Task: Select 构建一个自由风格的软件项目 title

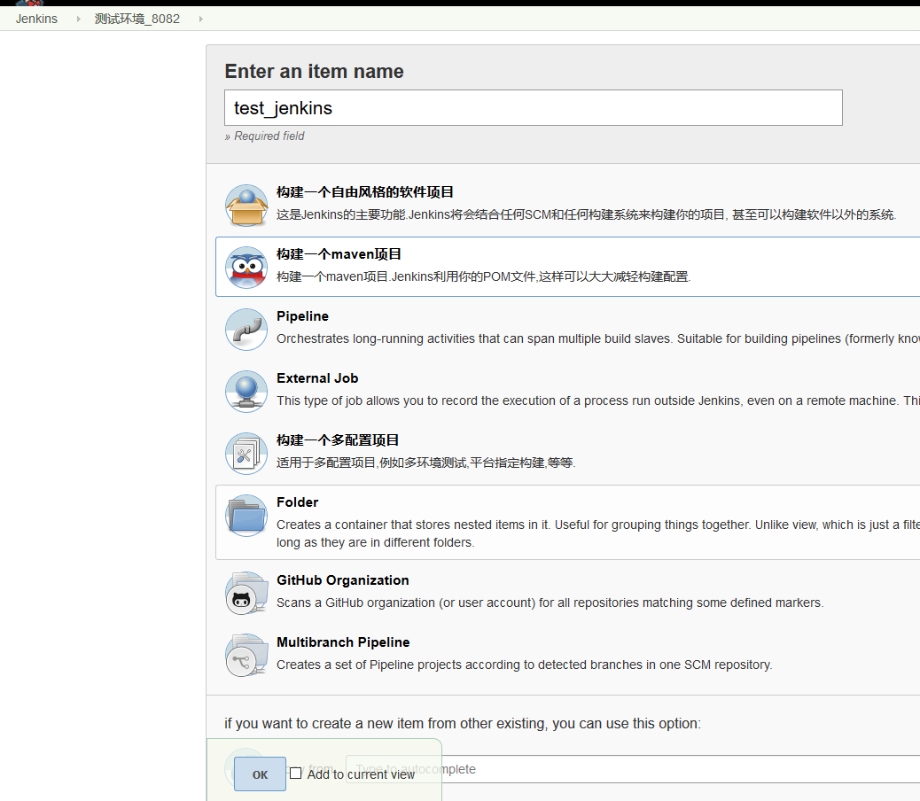Action: (x=365, y=192)
